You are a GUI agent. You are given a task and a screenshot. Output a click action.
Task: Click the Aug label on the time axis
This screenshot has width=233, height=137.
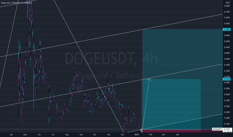[x=67, y=135]
